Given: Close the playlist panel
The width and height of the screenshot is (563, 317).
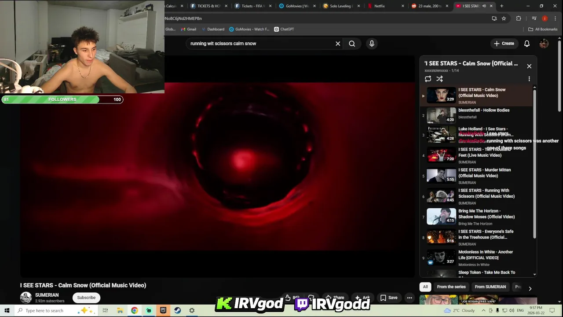Looking at the screenshot, I should click(x=529, y=66).
